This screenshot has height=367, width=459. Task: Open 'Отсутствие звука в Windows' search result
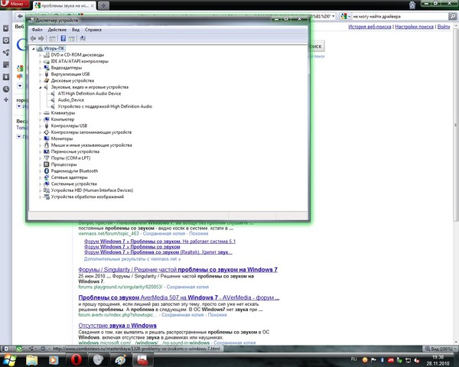pyautogui.click(x=117, y=326)
